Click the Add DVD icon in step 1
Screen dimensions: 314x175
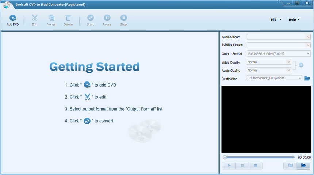(x=87, y=85)
